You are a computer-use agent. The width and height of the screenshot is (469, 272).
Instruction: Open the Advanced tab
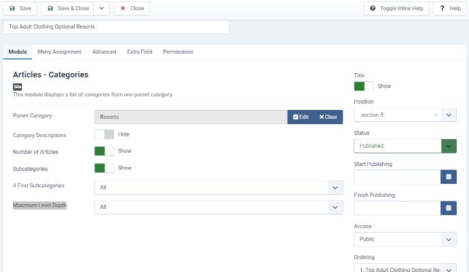click(x=104, y=52)
